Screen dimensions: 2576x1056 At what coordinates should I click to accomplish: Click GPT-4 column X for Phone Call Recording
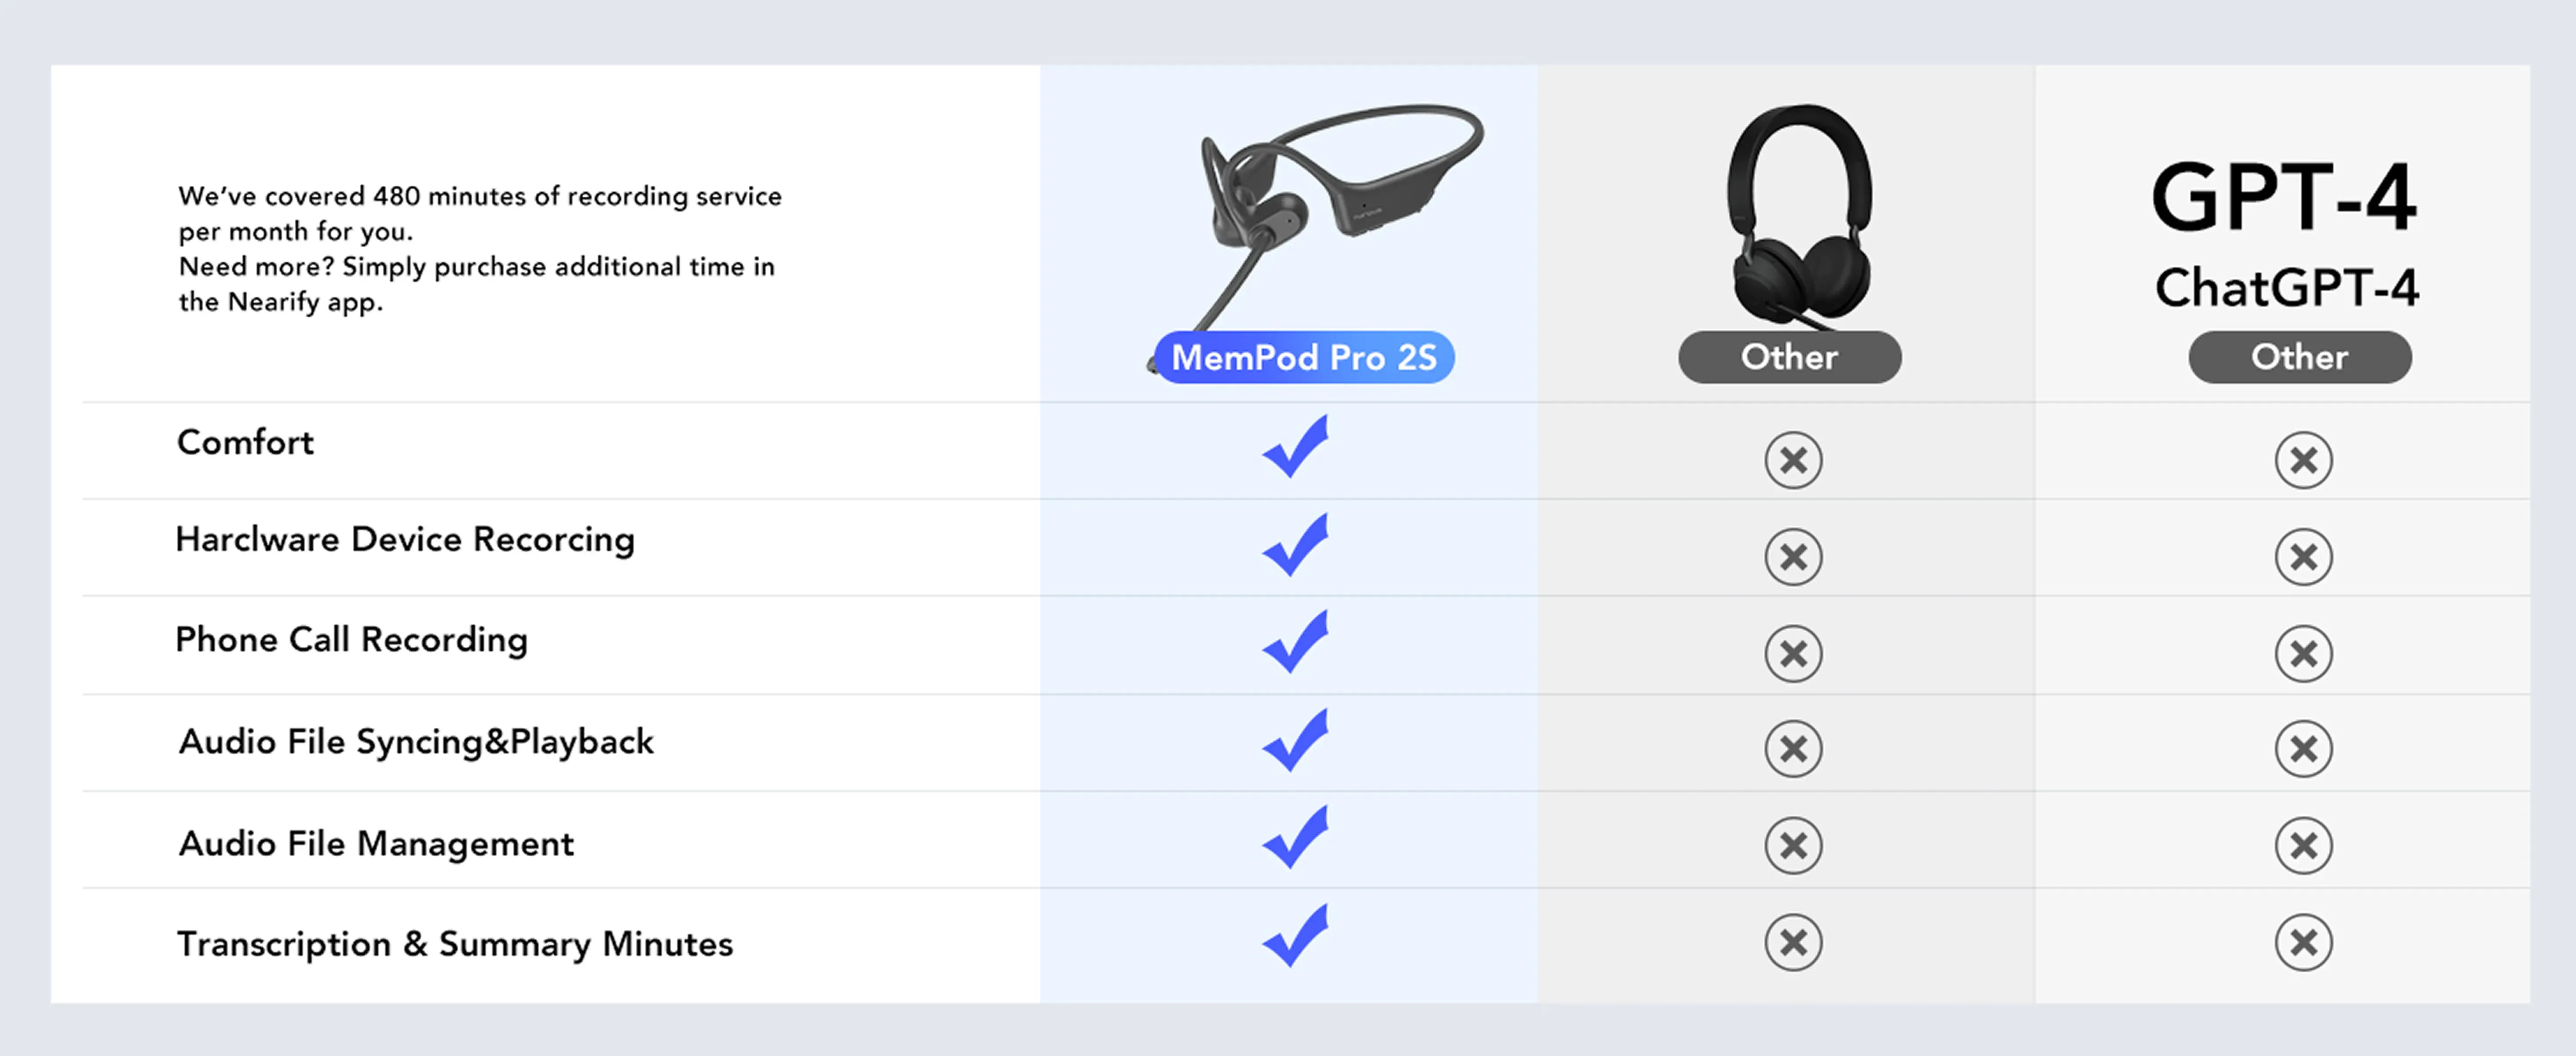(2304, 654)
